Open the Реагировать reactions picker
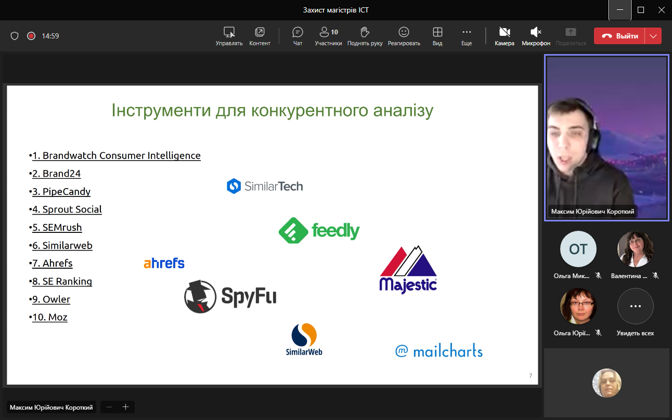The width and height of the screenshot is (672, 420). tap(404, 36)
